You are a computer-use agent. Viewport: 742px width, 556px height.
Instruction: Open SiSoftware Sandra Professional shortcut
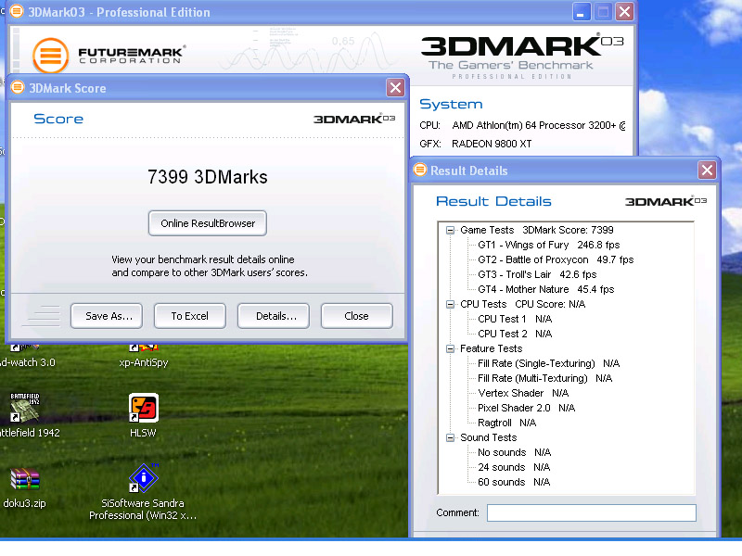pos(143,480)
